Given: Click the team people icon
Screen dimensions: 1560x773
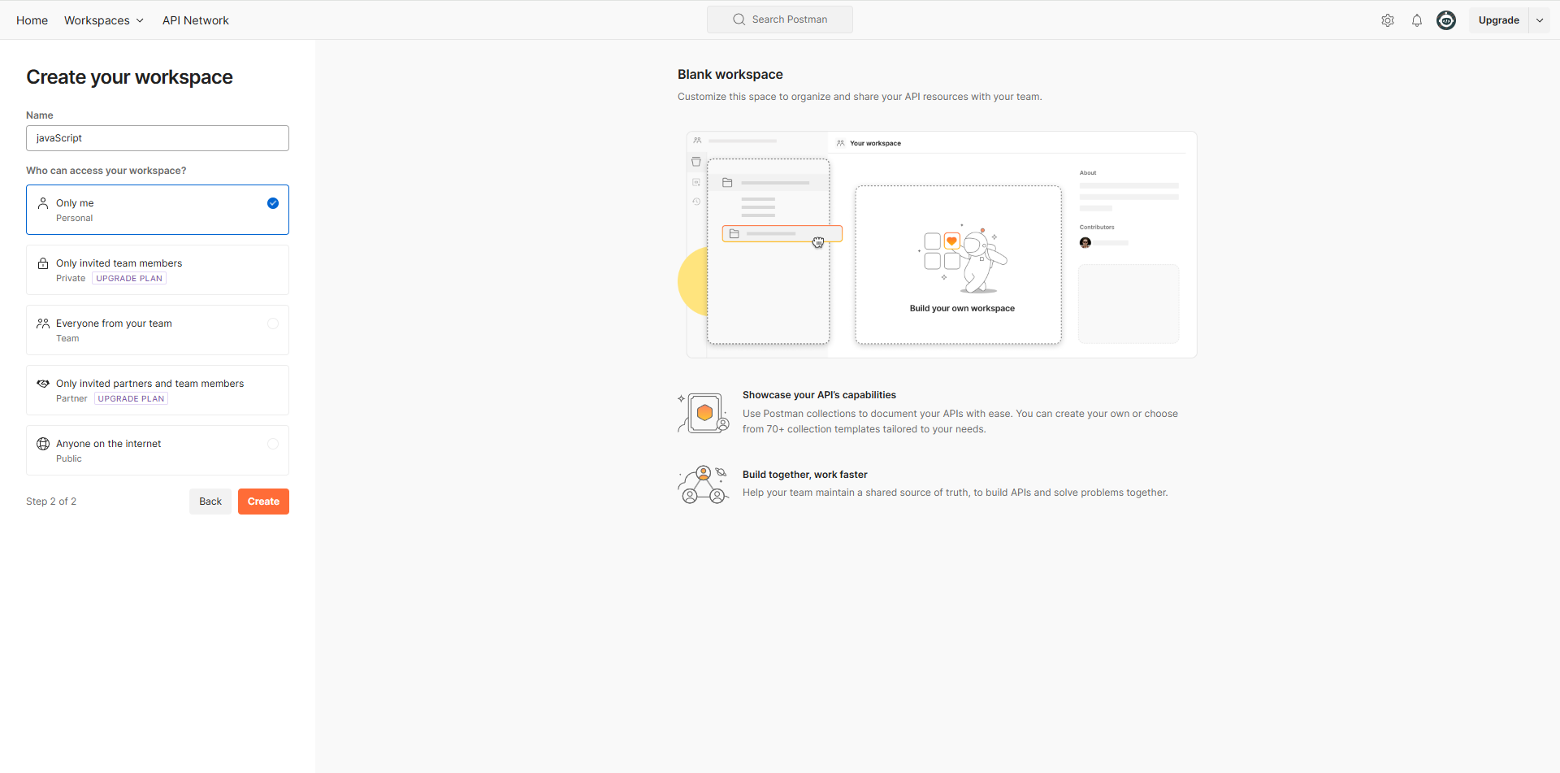Looking at the screenshot, I should (43, 324).
